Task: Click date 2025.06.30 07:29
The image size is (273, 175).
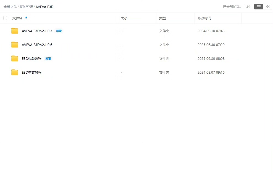Action: click(x=211, y=45)
